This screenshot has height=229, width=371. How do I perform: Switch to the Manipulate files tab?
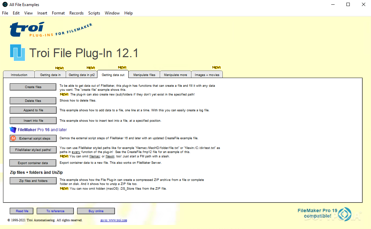[144, 75]
